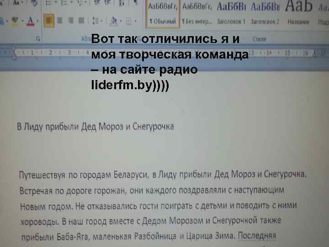
Task: Click the line starting 'хороводы. В наш город'
Action: point(151,221)
